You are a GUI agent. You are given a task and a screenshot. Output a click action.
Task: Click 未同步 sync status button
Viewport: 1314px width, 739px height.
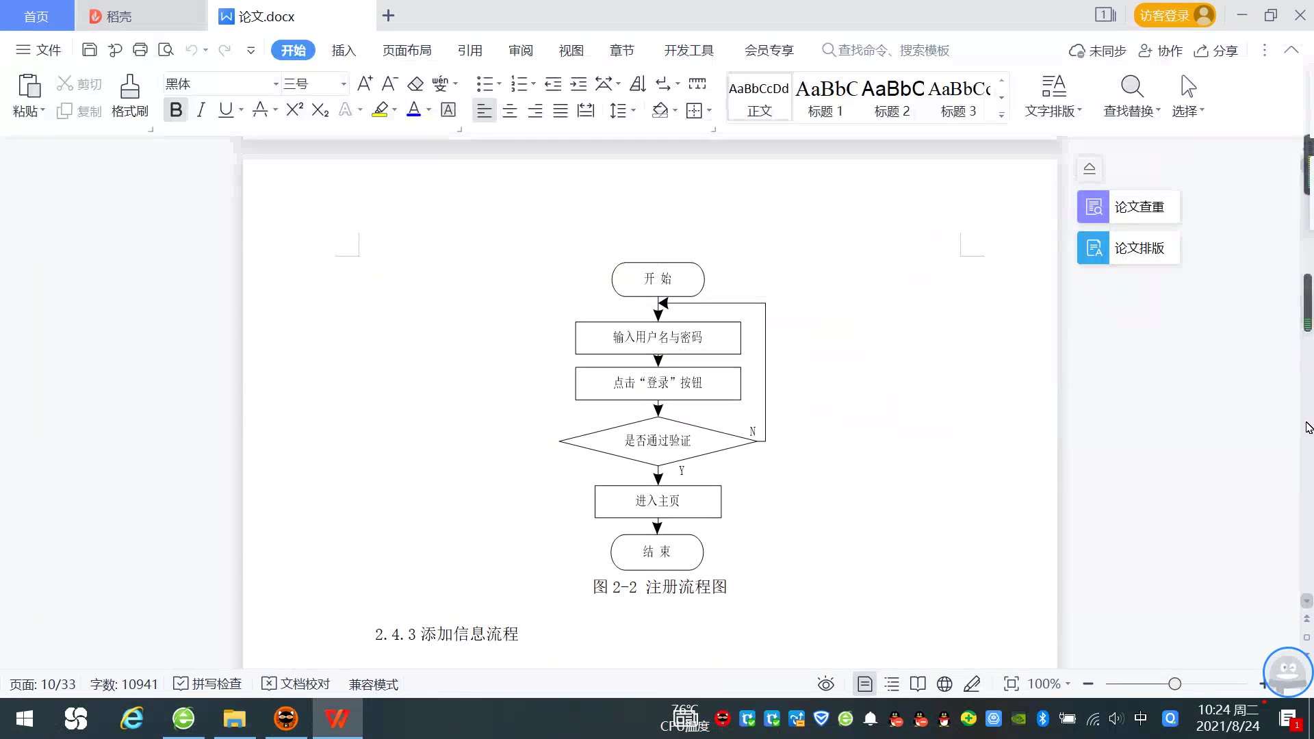tap(1097, 51)
